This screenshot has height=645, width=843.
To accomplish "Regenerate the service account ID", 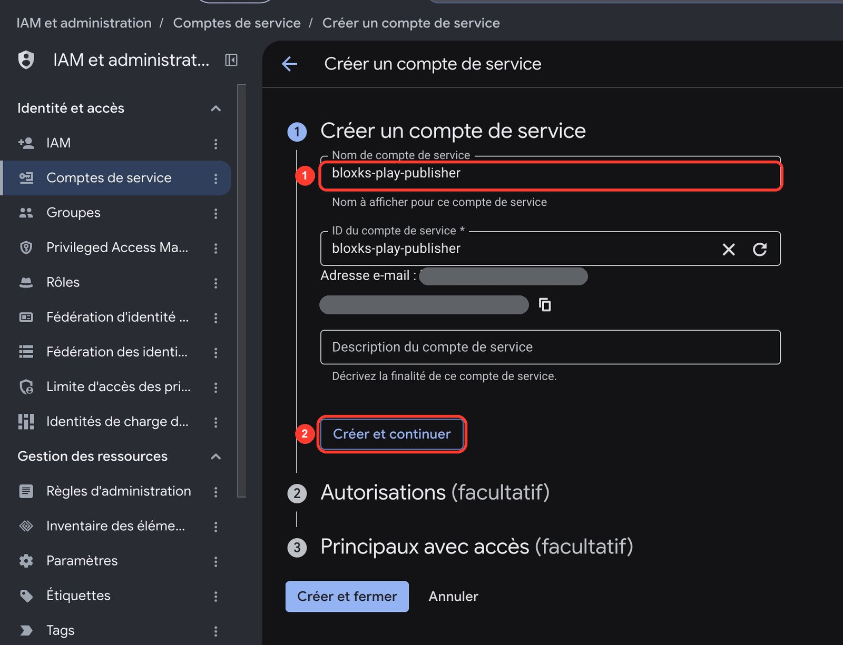I will point(760,249).
